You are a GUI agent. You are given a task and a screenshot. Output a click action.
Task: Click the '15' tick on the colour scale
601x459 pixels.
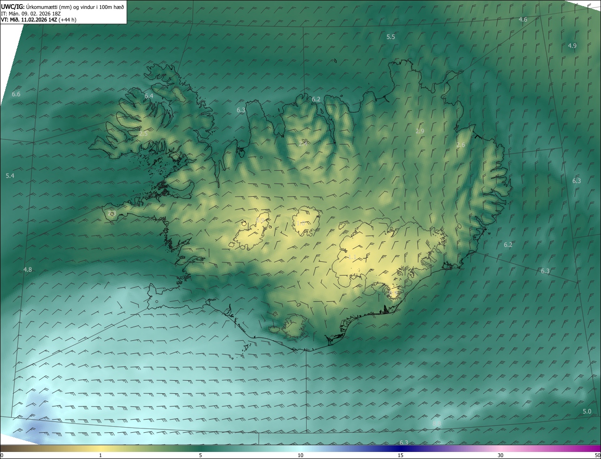tap(401, 455)
